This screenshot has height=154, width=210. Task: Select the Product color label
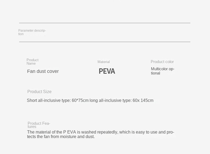click(162, 62)
